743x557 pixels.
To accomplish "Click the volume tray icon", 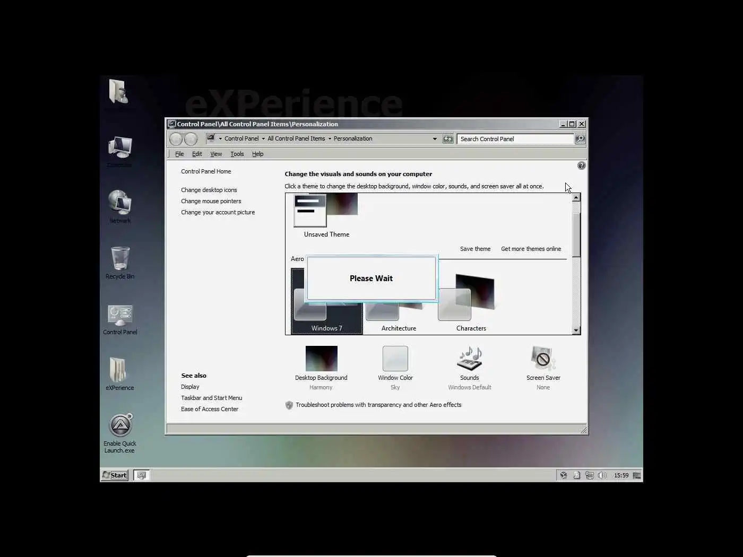I will pos(602,475).
